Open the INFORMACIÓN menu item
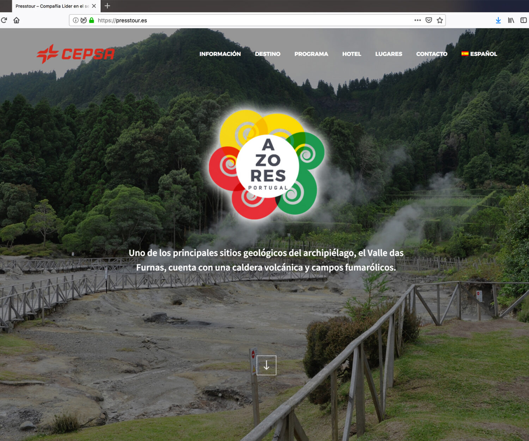The width and height of the screenshot is (529, 441). [x=220, y=54]
